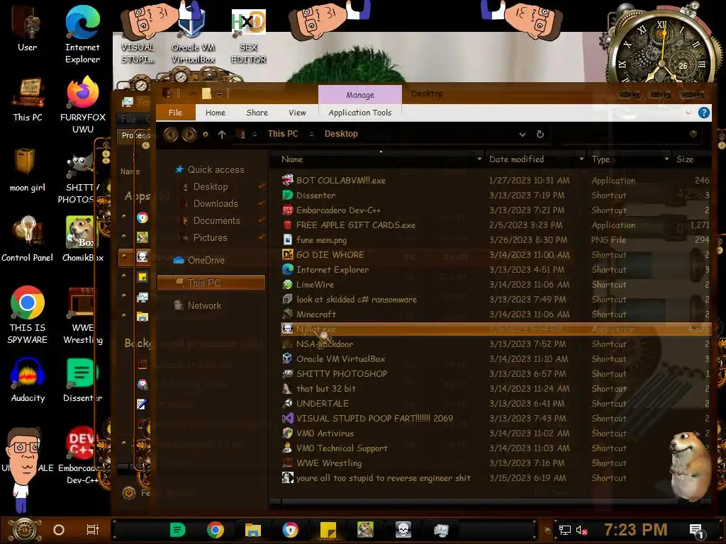Open the File ribbon tab
The image size is (726, 544).
pyautogui.click(x=176, y=113)
